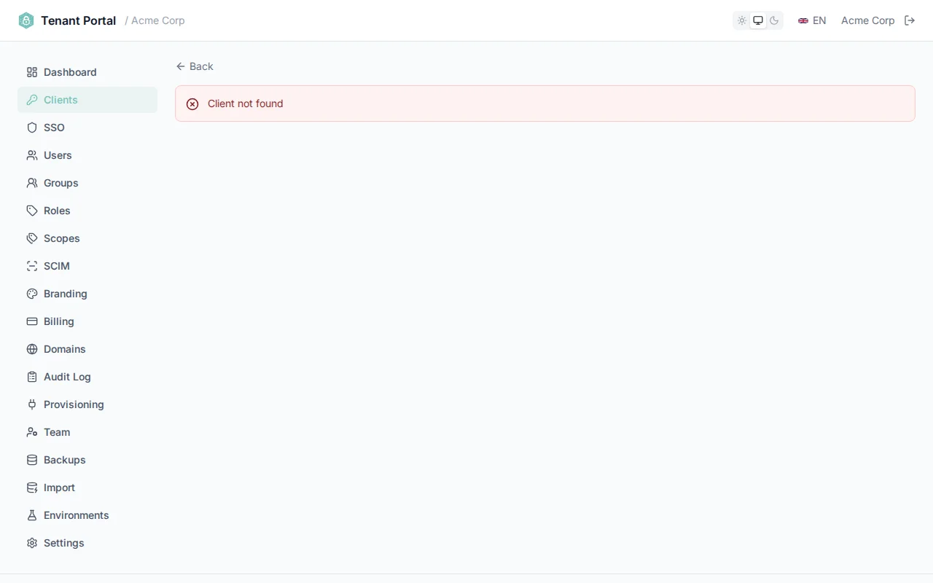The image size is (933, 583).
Task: Select Clients in the sidebar
Action: 87,100
